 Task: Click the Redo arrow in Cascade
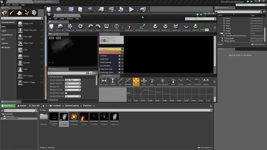[98, 26]
